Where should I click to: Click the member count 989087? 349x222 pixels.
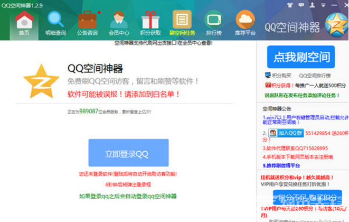[89, 111]
